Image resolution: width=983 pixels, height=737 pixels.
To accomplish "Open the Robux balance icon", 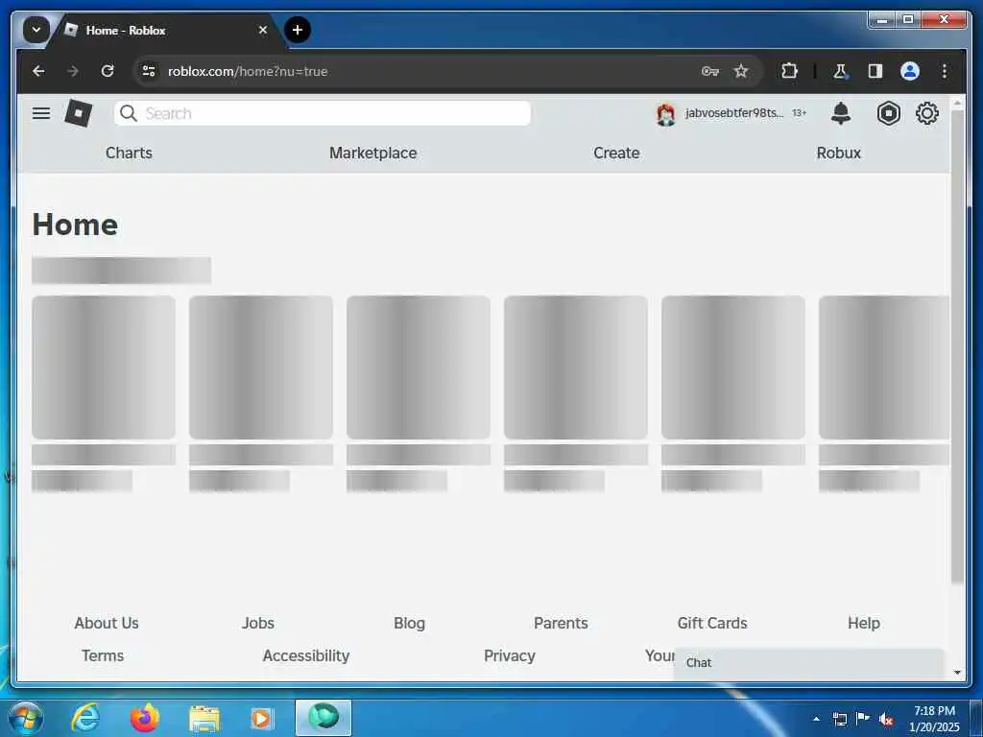I will [888, 113].
